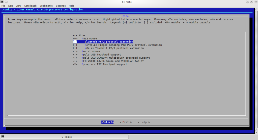Click 'Sentelic Finger Sensing Pad PS/2 protocol extension'
Screen dimensions: 258x140
[123, 45]
